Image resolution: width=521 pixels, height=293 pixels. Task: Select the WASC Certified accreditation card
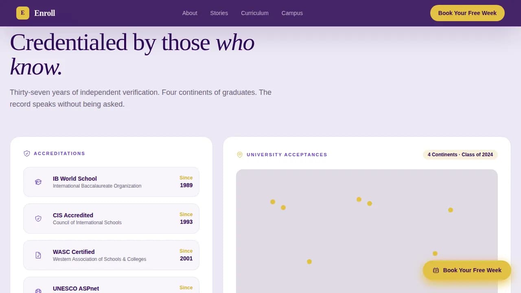(x=111, y=255)
